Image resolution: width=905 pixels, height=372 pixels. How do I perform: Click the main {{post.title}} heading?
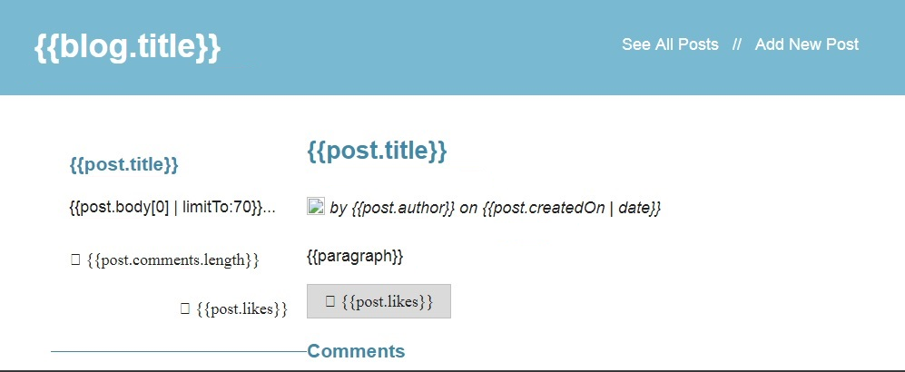(377, 151)
